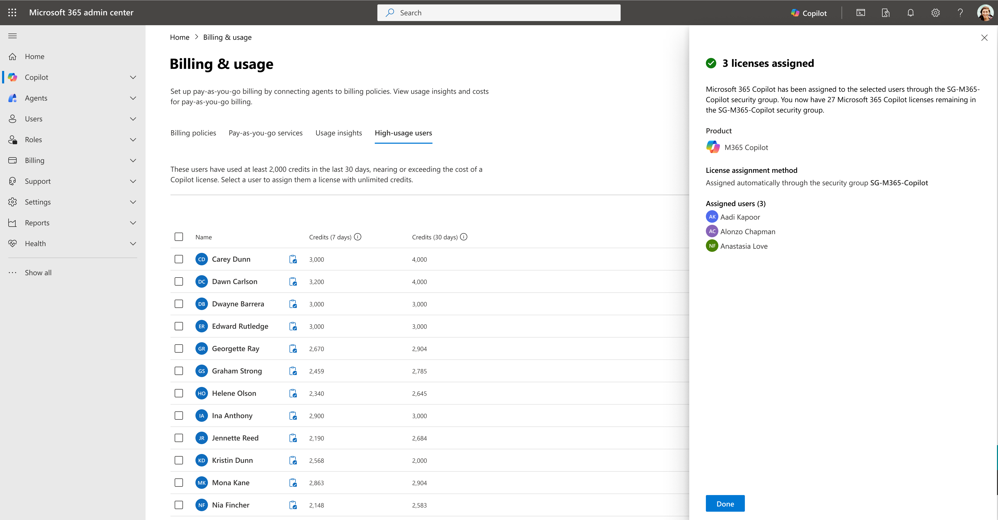Open the Copilot section in the sidebar
This screenshot has width=998, height=520.
(x=37, y=77)
